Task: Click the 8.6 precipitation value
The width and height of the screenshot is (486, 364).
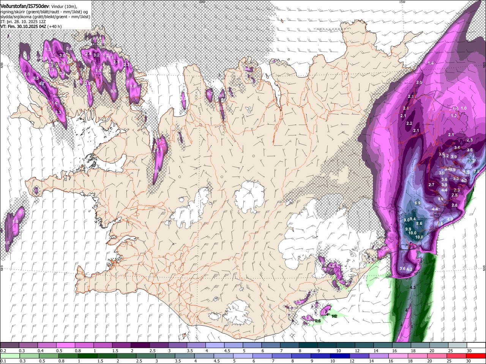Action: click(x=419, y=223)
